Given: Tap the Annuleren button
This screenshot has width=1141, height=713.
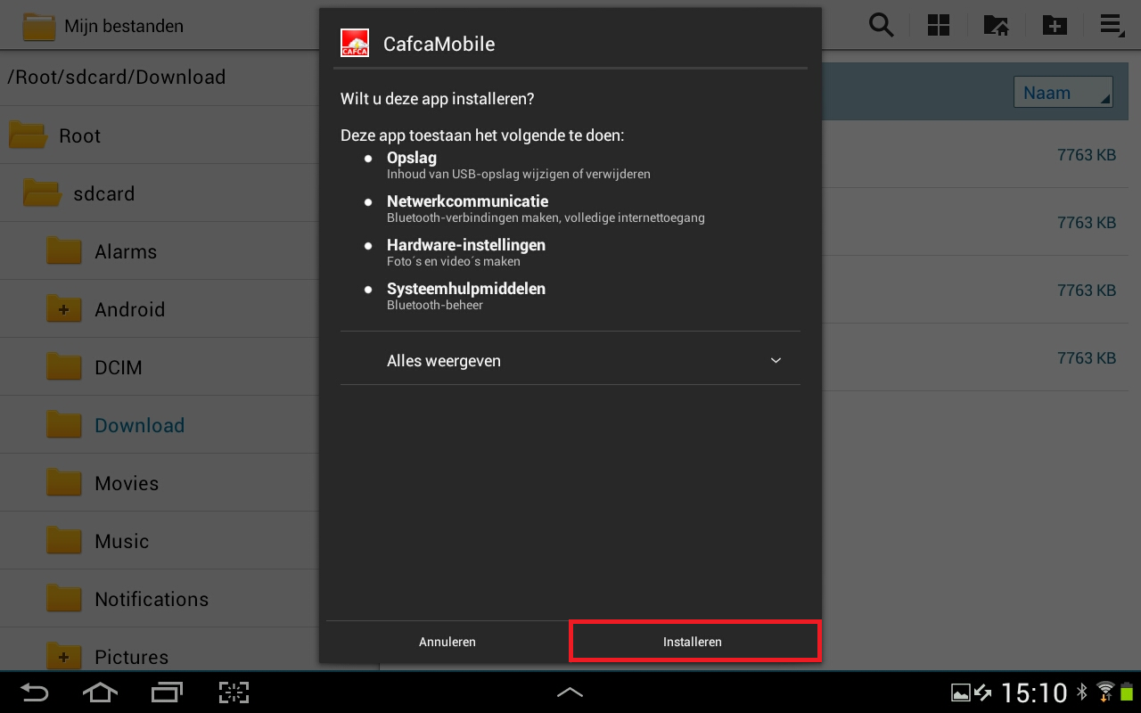Looking at the screenshot, I should 447,642.
